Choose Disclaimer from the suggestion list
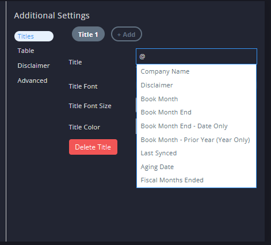Image resolution: width=271 pixels, height=245 pixels. click(x=196, y=85)
